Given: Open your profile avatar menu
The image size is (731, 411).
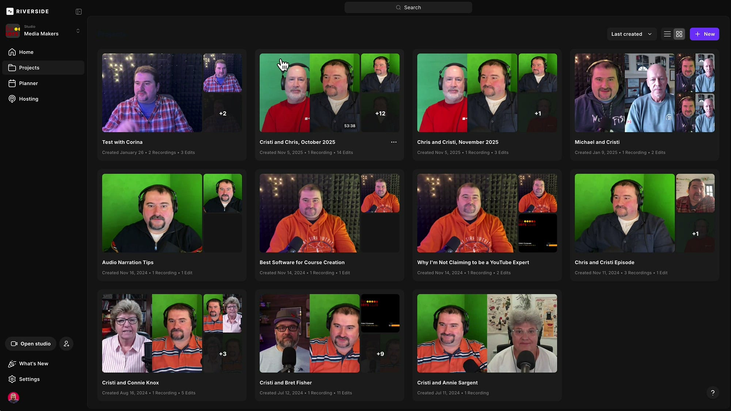Looking at the screenshot, I should pos(14,397).
